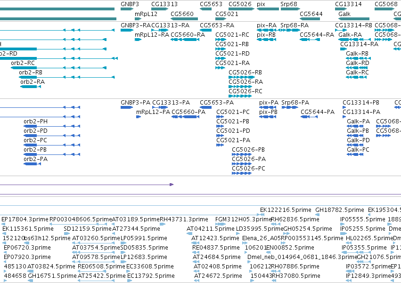Viewport: 401px width, 283px height.
Task: Click transcript CG5644-RA
Action: pyautogui.click(x=317, y=35)
